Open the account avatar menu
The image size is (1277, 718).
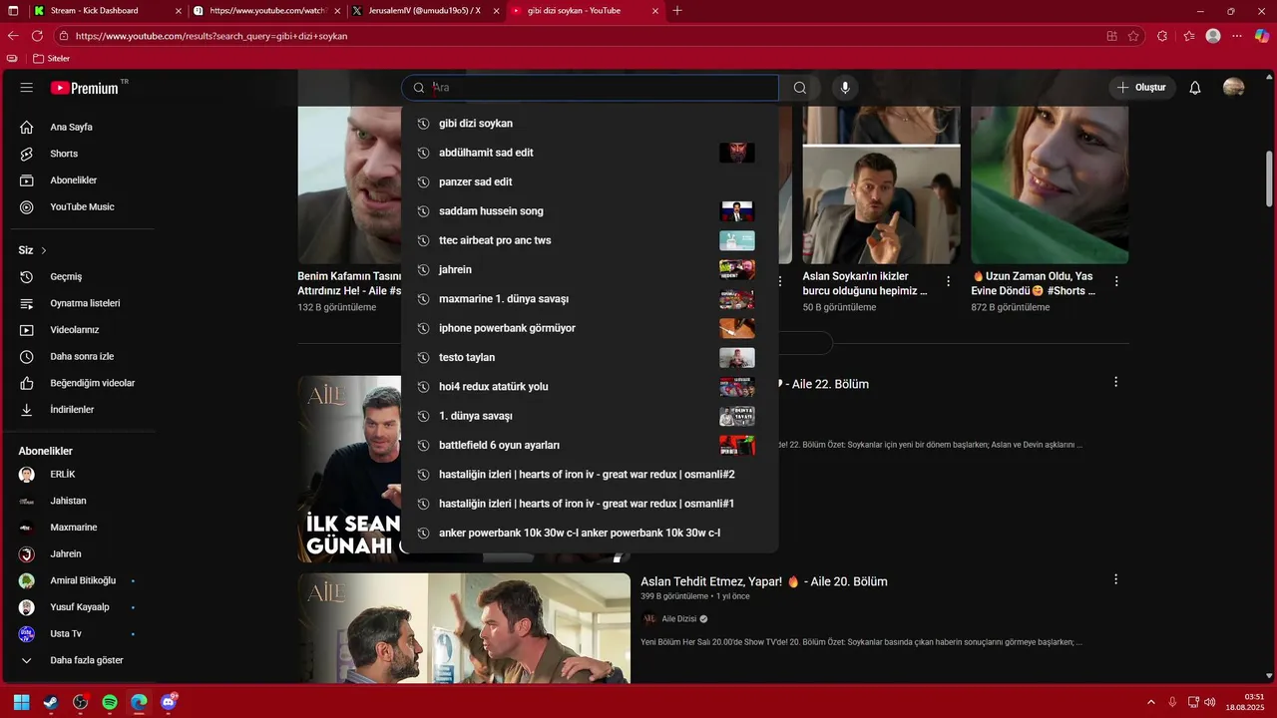tap(1234, 88)
